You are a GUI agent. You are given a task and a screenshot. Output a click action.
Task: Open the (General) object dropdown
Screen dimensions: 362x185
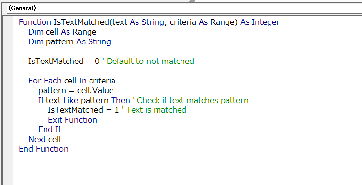point(184,8)
